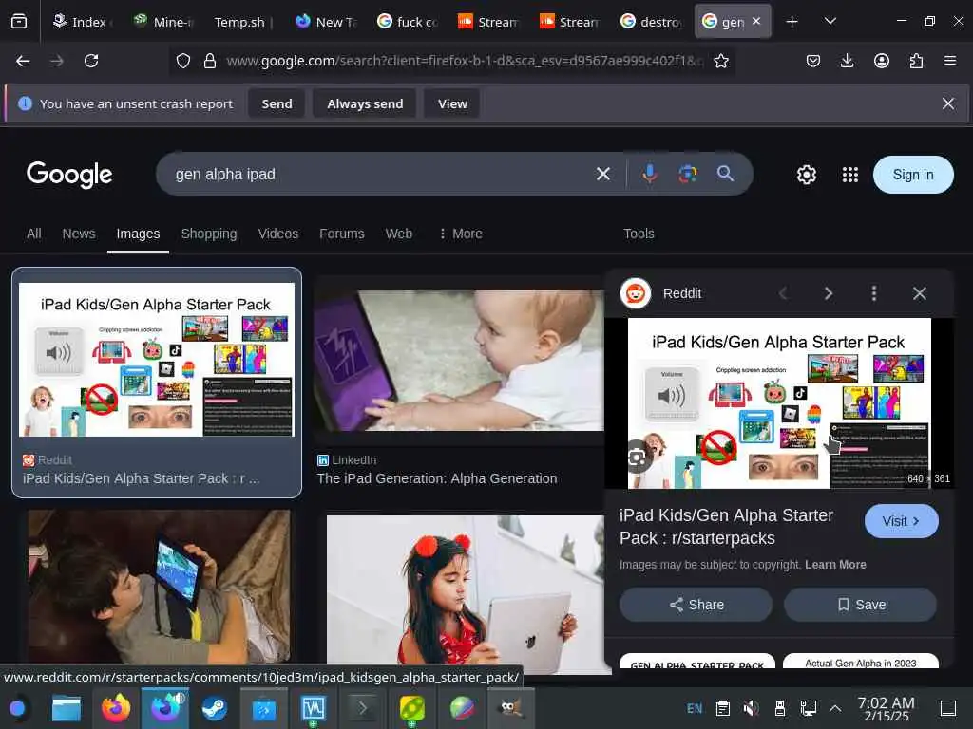Screen dimensions: 973x729
Task: Switch to the All results tab
Action: [x=33, y=234]
